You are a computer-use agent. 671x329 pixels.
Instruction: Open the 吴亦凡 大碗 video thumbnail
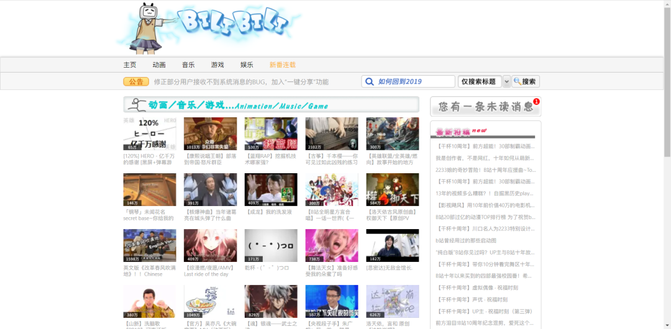210,301
